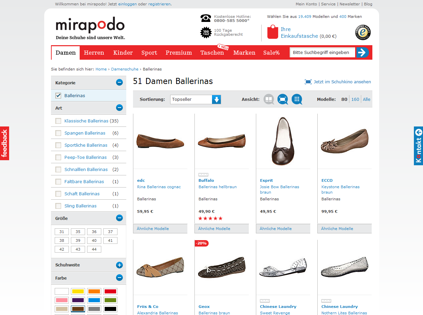
Task: Select the large single-image view icon
Action: tap(283, 99)
